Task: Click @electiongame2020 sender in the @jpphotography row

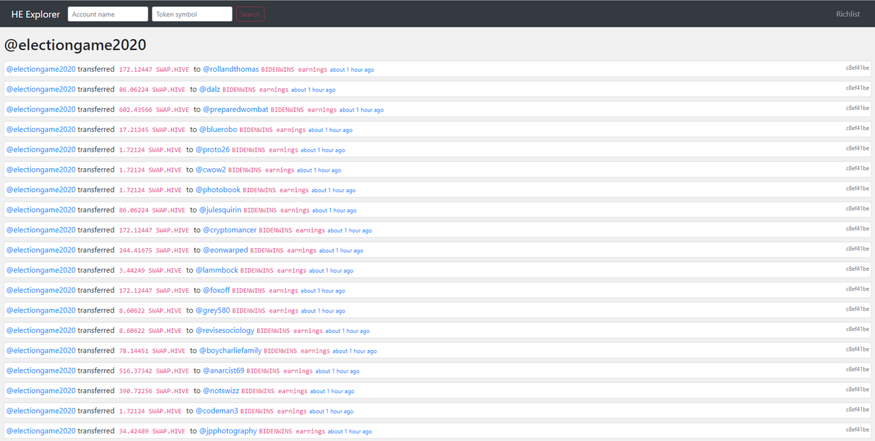Action: 41,431
